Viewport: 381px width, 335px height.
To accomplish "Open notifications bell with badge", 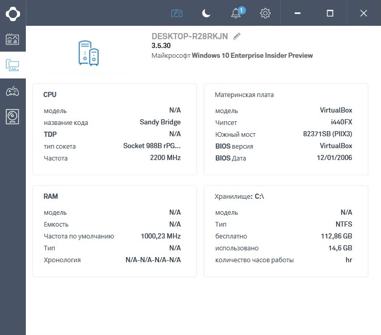I will tap(237, 12).
